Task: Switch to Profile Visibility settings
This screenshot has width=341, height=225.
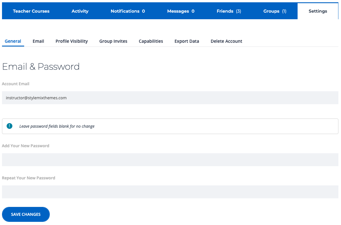Action: (x=72, y=41)
